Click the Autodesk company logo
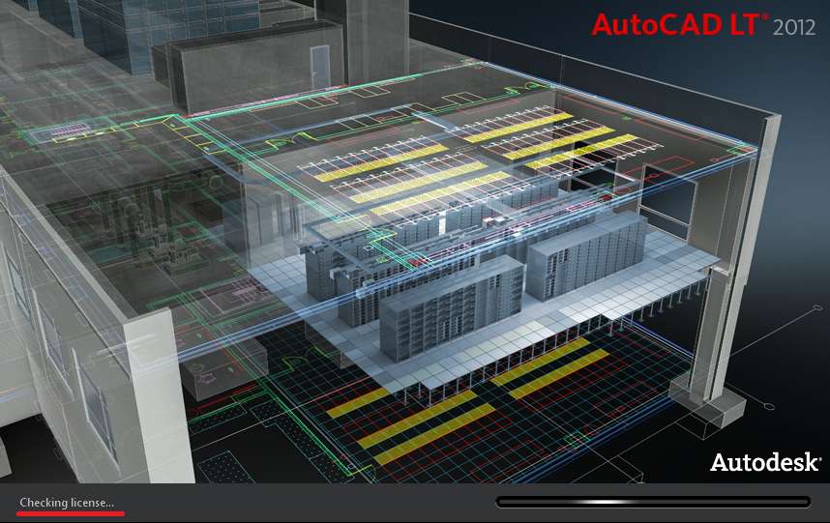 click(x=762, y=462)
